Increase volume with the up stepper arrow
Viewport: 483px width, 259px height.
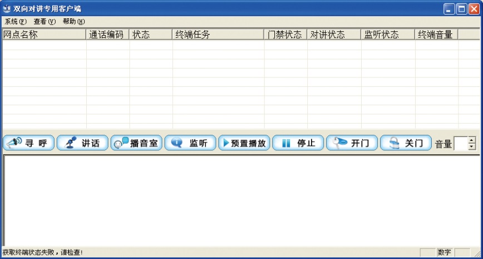click(472, 140)
